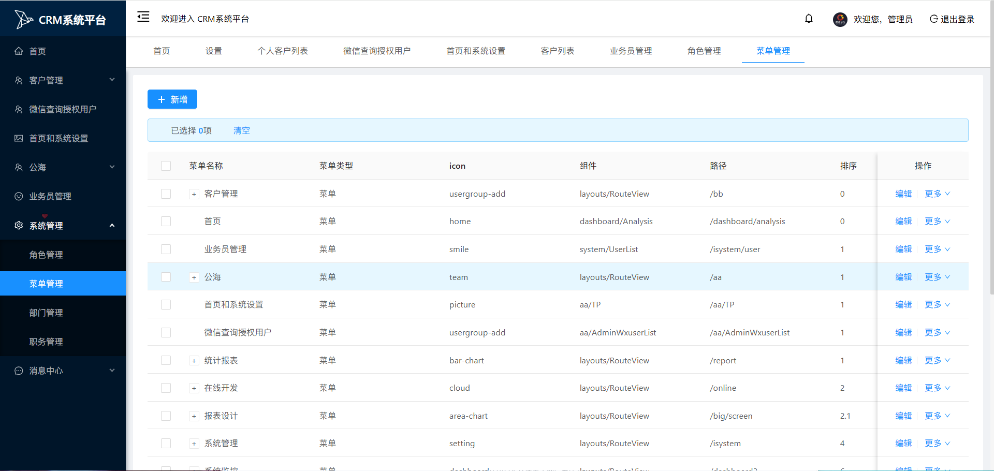The image size is (994, 471).
Task: Expand 客户管理 tree row
Action: (194, 194)
